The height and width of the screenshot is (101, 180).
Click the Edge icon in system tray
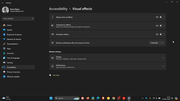click(x=146, y=98)
